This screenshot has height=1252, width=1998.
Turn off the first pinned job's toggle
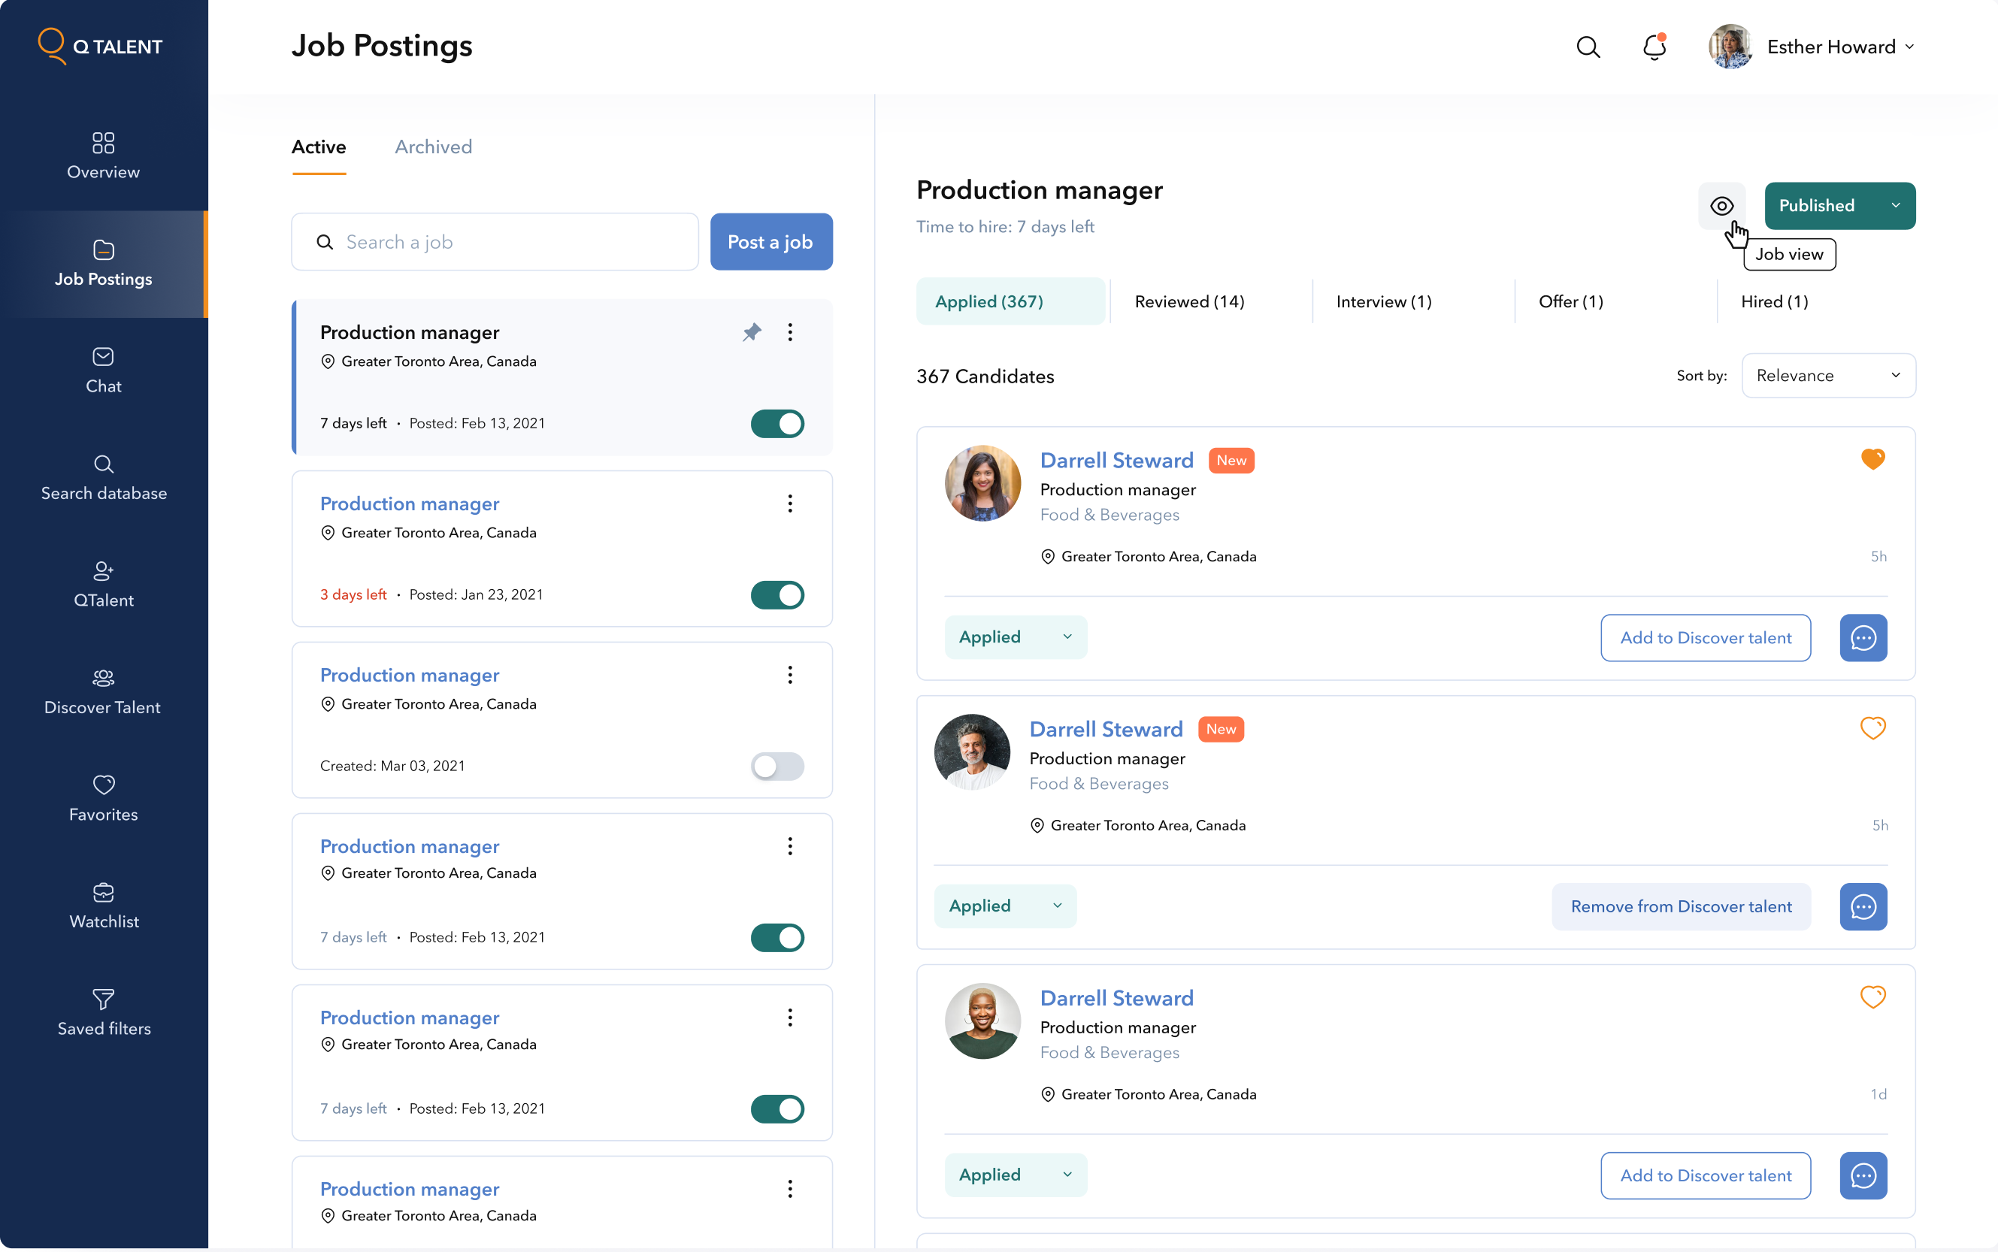pos(776,423)
